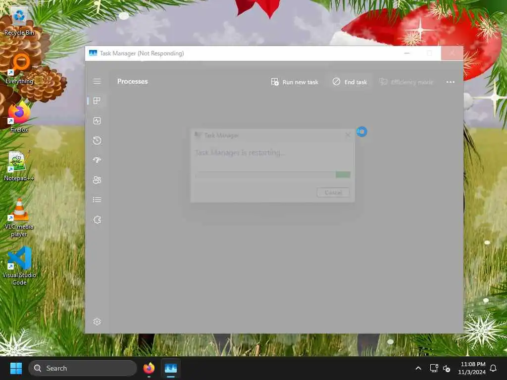Show hidden icons in system tray
The width and height of the screenshot is (507, 380).
pos(418,368)
